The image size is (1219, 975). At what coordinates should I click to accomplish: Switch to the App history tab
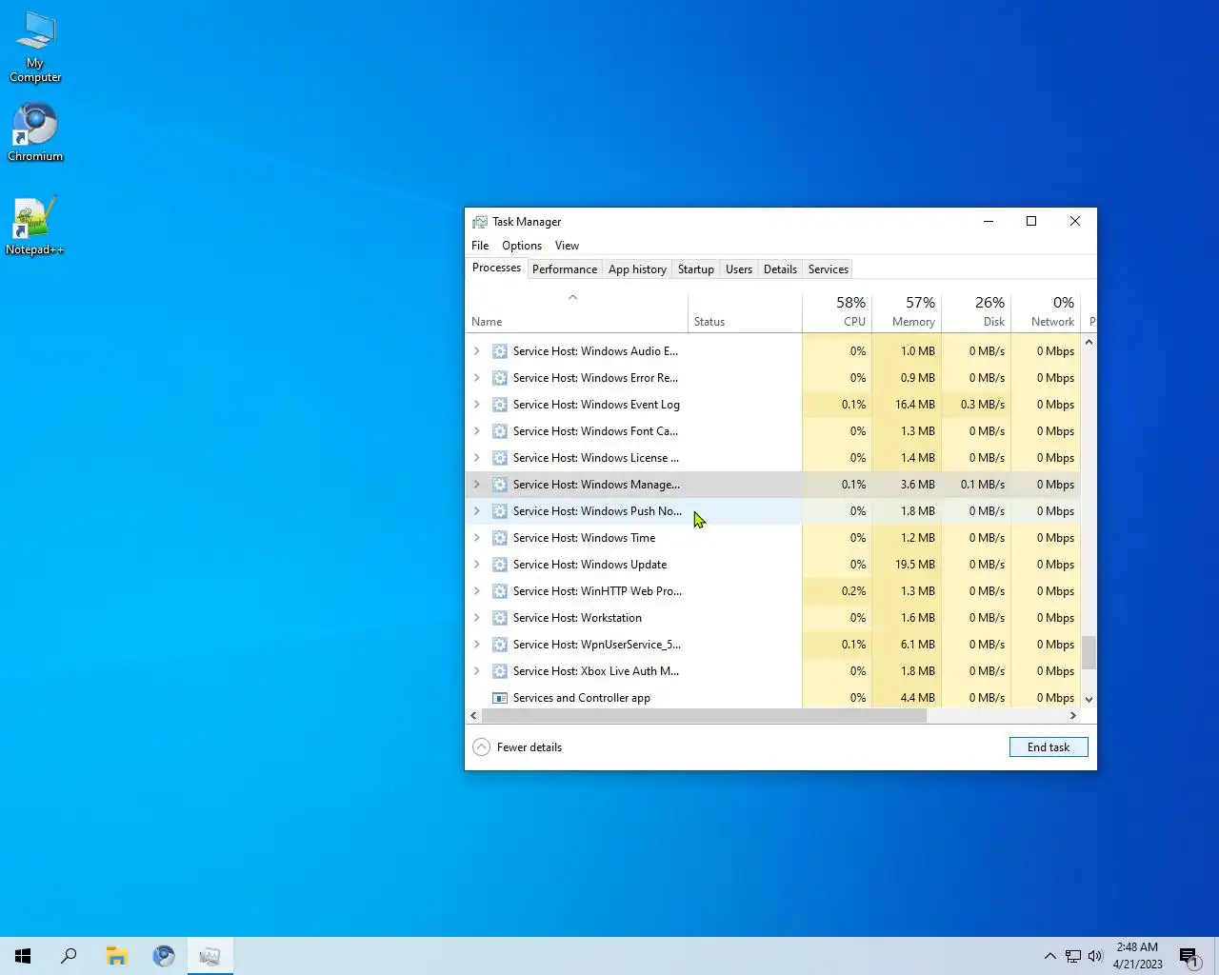(637, 269)
